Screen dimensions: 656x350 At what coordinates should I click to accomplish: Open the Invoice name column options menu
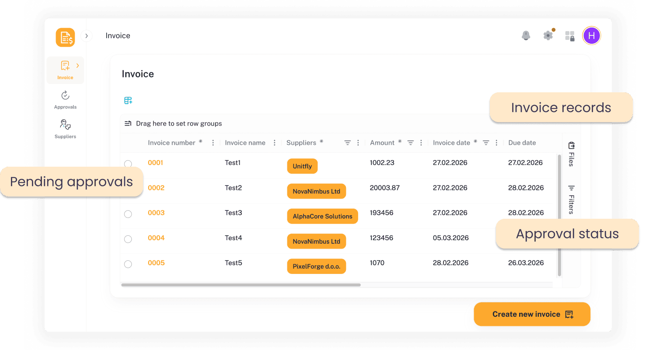point(275,143)
